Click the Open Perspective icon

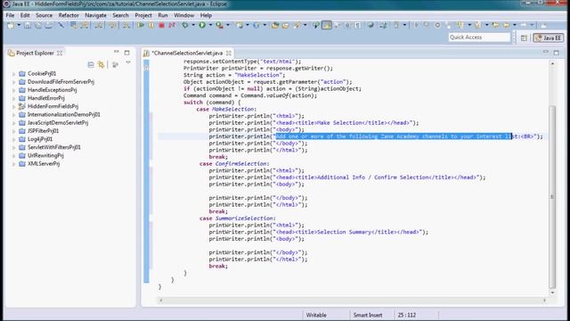524,37
